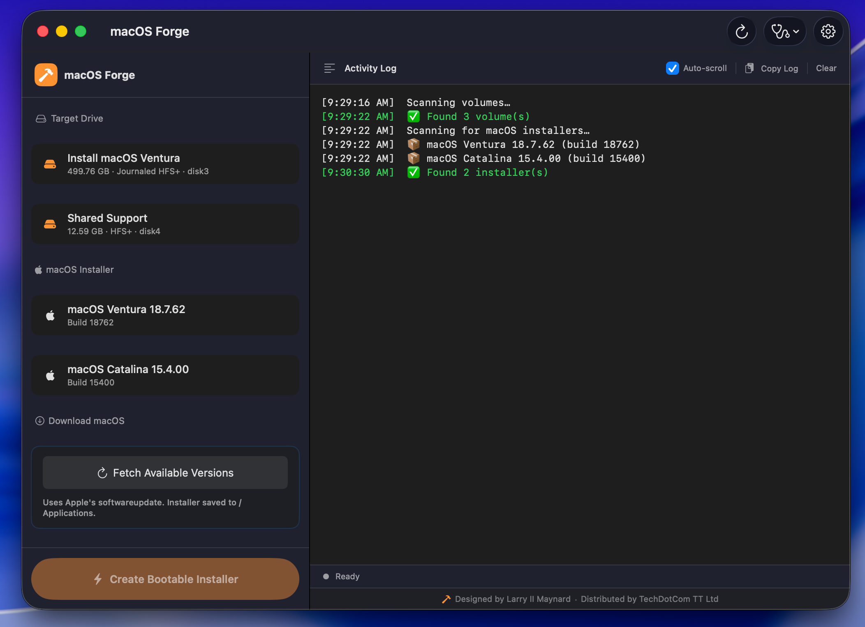865x627 pixels.
Task: Click the hammer icon in the footer credits
Action: (x=446, y=599)
